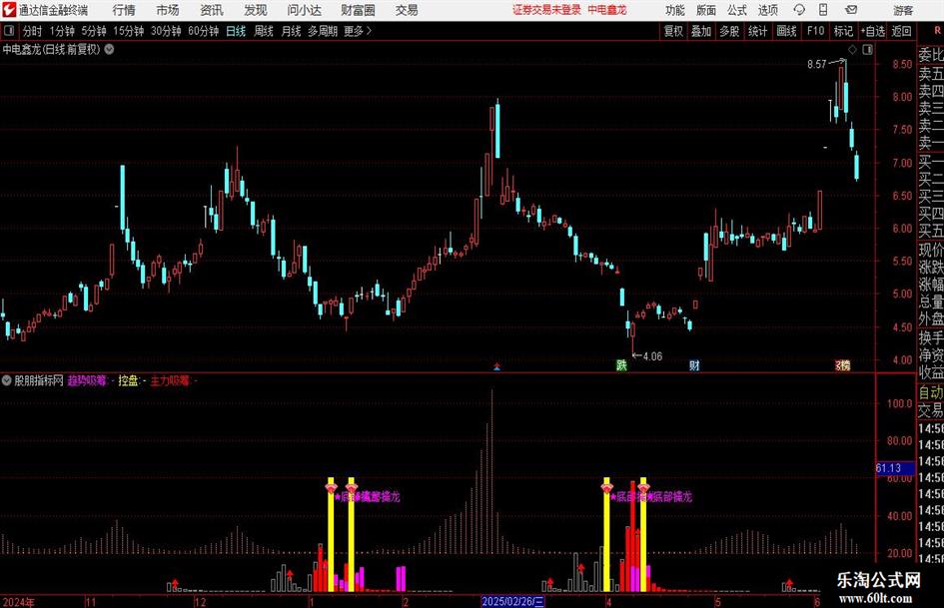944x608 pixels.
Task: Toggle the side panel icon above the price axis
Action: coord(867,49)
